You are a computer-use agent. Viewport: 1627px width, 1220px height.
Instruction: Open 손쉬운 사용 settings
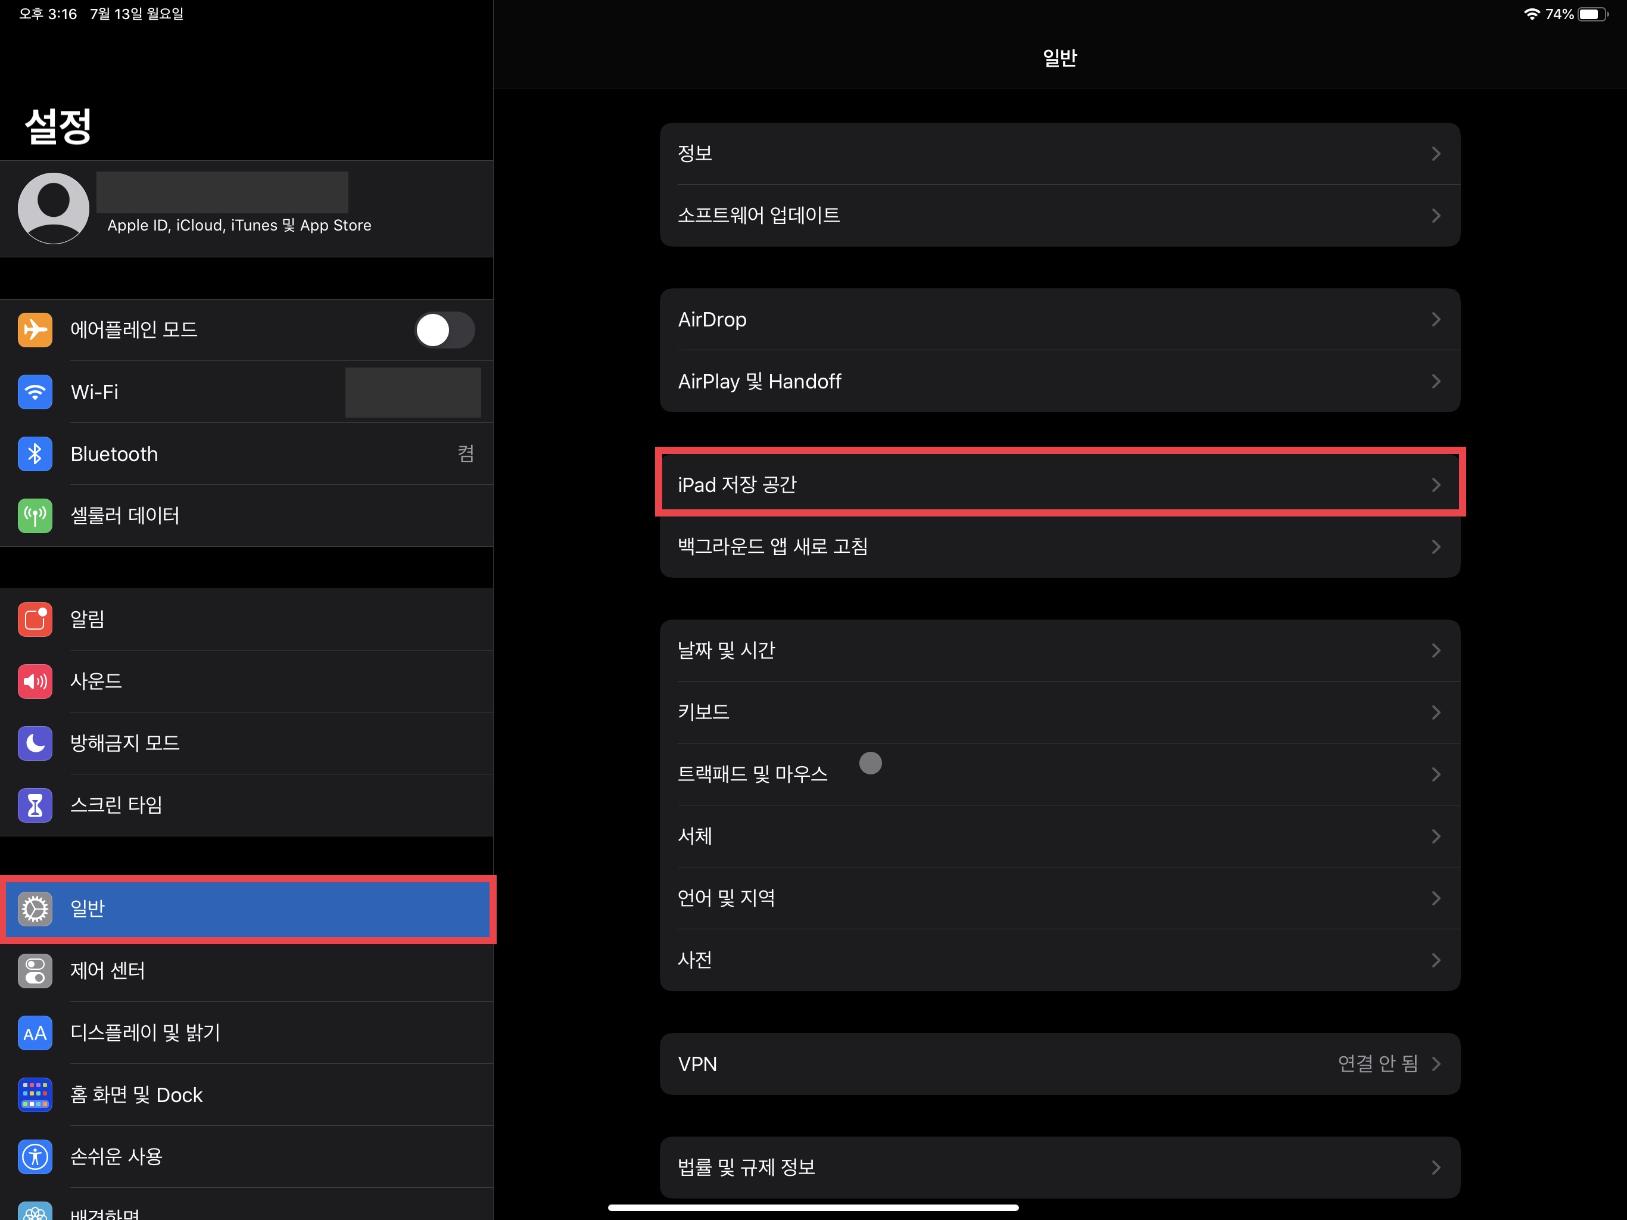pyautogui.click(x=247, y=1157)
